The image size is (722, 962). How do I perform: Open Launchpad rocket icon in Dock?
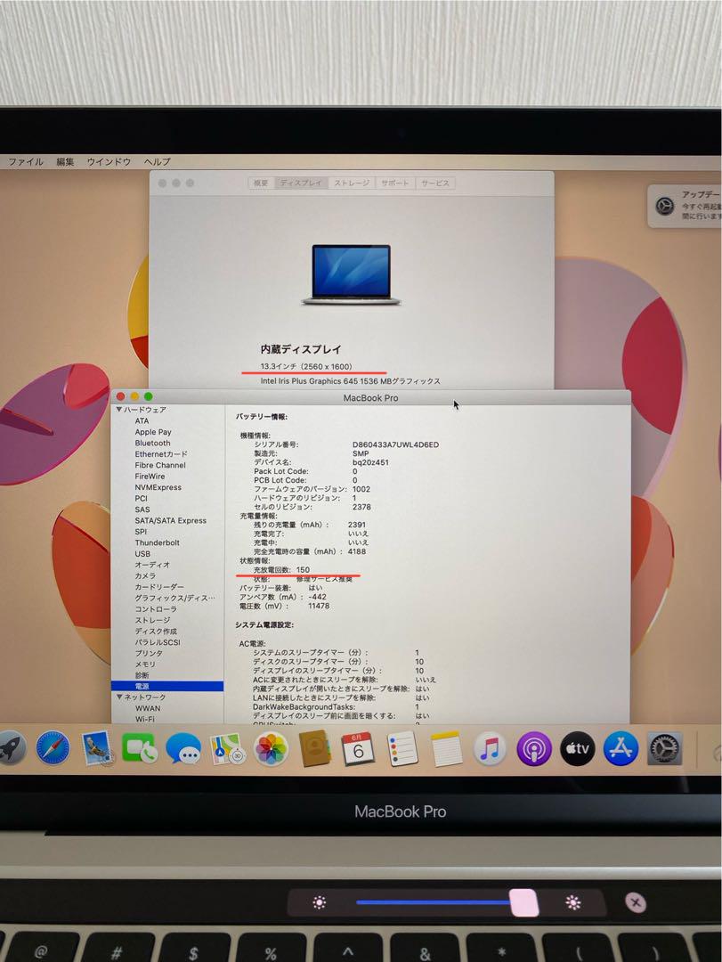(11, 748)
